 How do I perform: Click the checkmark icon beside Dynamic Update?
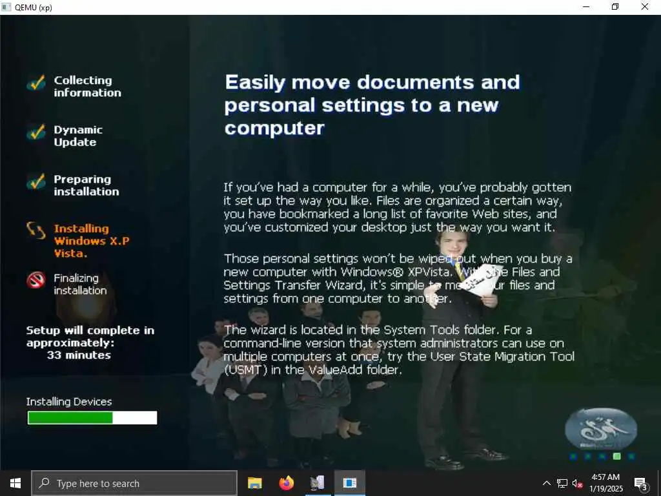tap(36, 132)
